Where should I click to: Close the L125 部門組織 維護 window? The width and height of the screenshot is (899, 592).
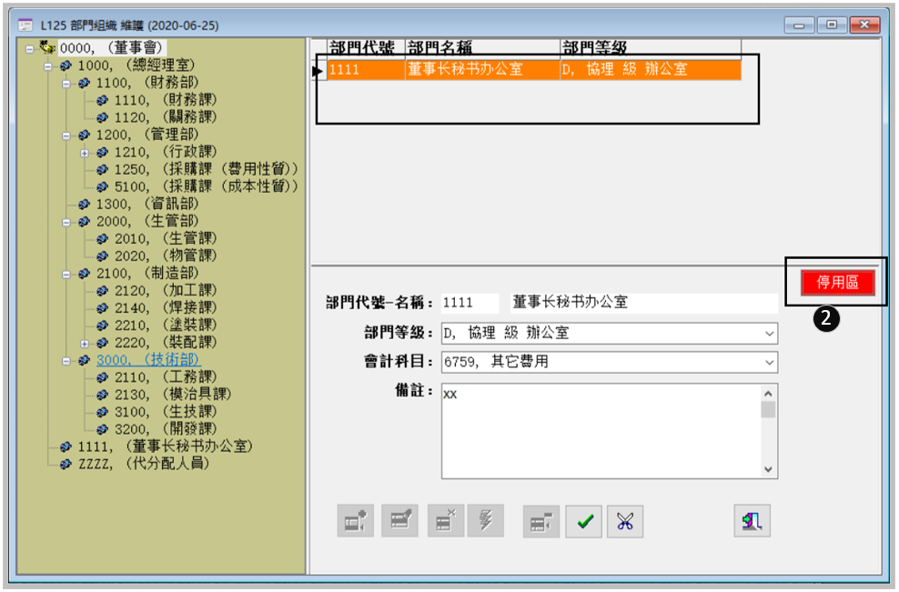(x=864, y=25)
